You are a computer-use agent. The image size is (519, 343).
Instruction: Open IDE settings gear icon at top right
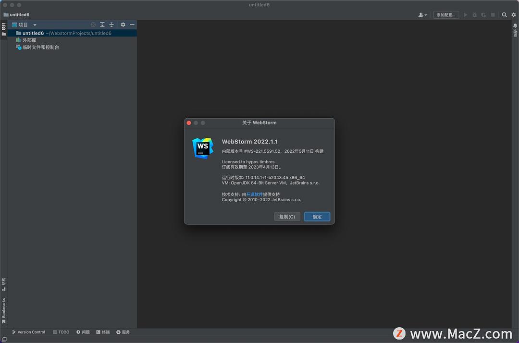coord(514,15)
